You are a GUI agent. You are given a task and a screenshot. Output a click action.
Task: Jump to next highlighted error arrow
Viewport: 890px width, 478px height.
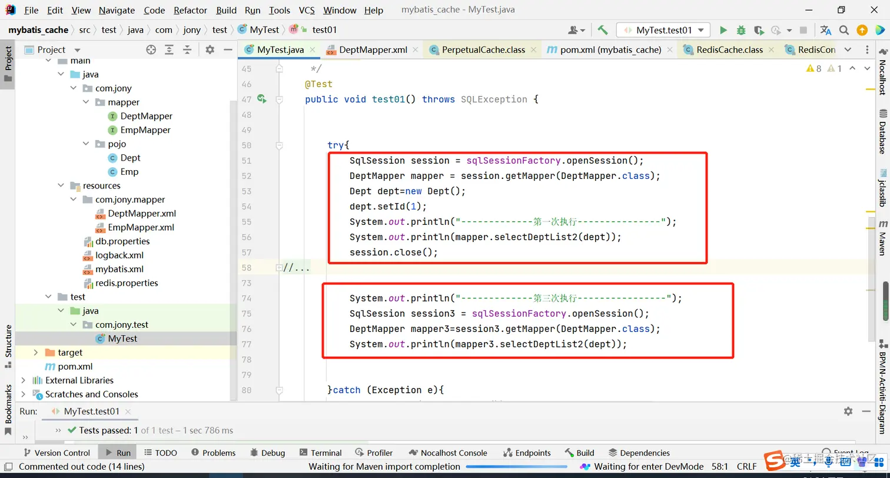[x=867, y=69]
